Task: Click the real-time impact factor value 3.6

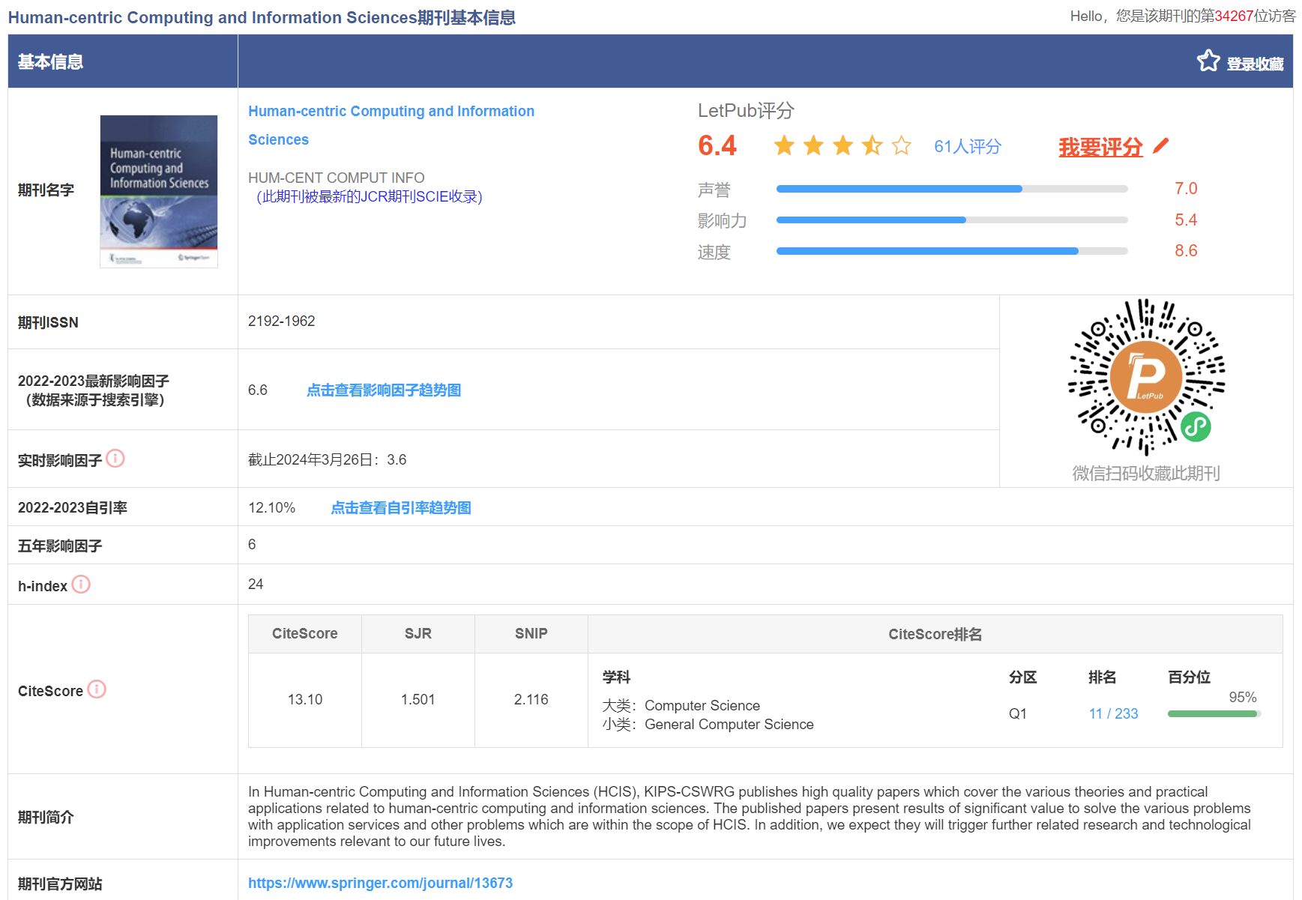Action: click(x=397, y=460)
